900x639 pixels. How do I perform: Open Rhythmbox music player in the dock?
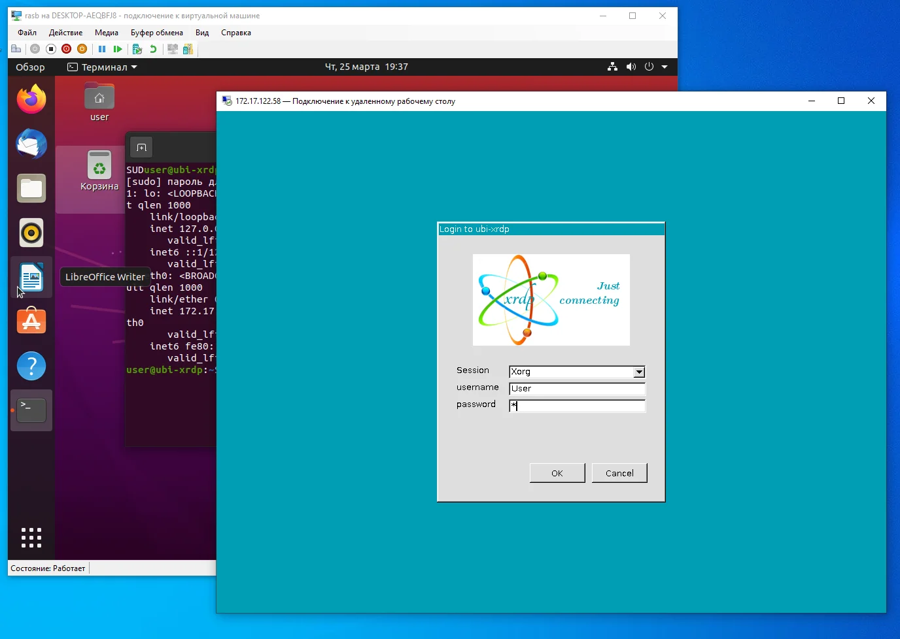[x=31, y=233]
